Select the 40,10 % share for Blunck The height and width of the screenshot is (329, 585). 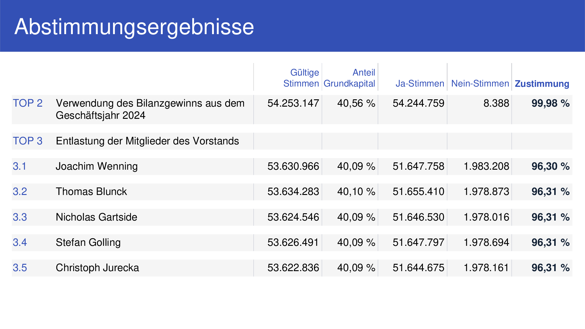pyautogui.click(x=356, y=192)
